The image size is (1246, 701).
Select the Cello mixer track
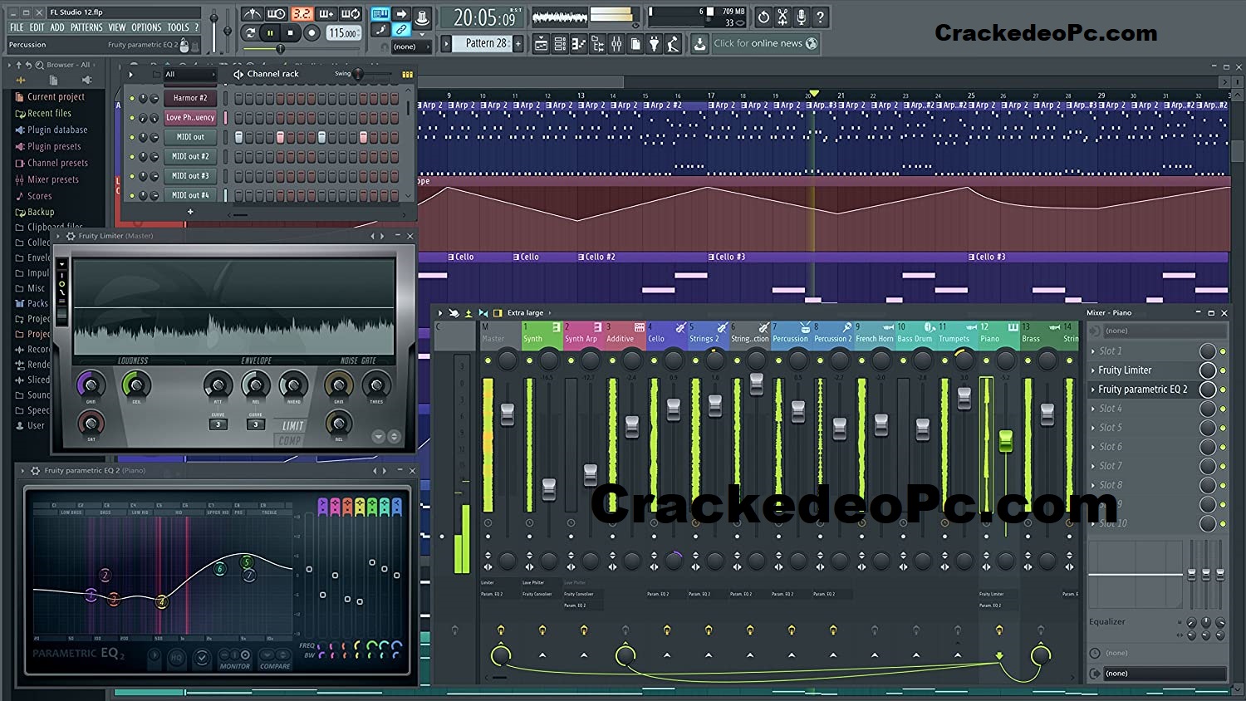coord(666,333)
